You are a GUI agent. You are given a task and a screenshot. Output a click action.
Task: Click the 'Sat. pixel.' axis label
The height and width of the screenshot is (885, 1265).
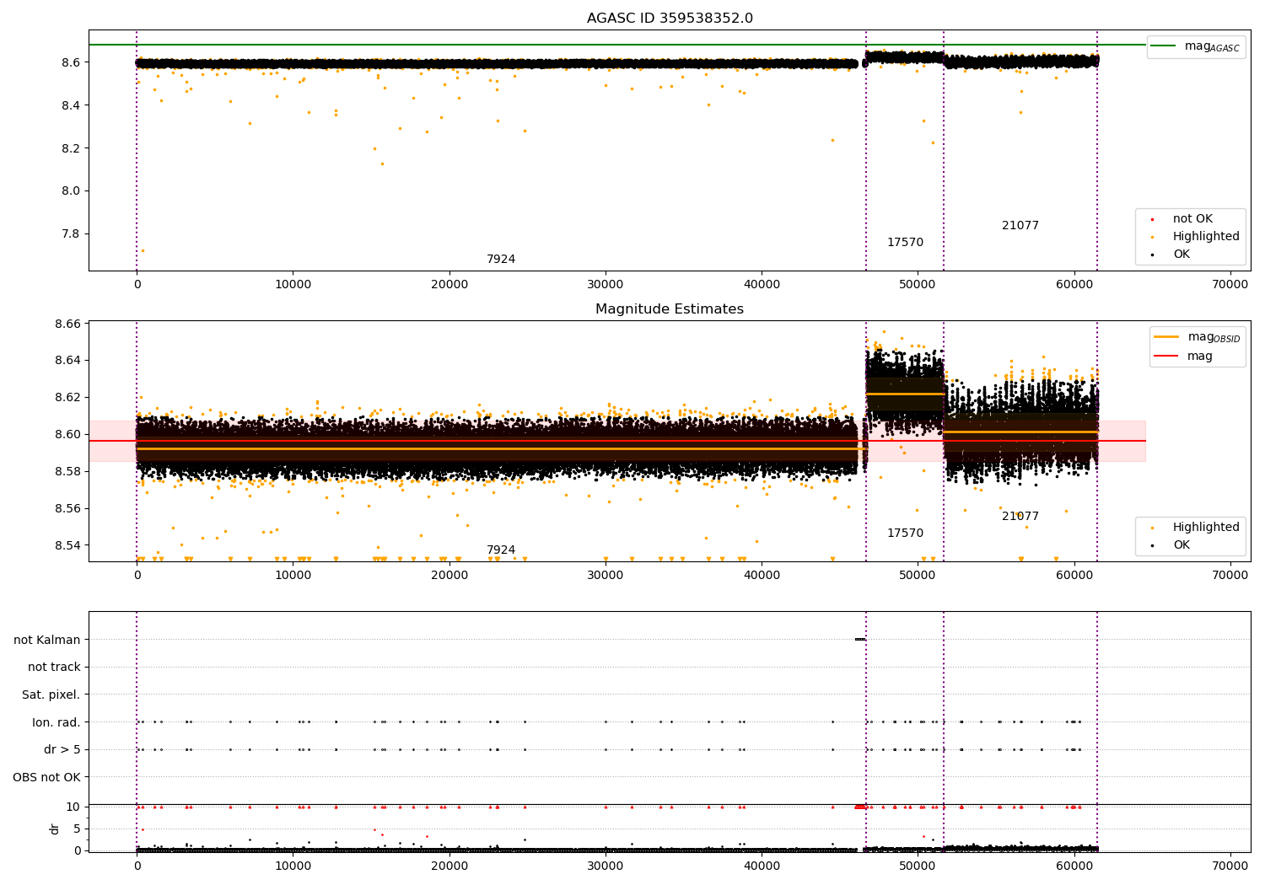tap(51, 695)
